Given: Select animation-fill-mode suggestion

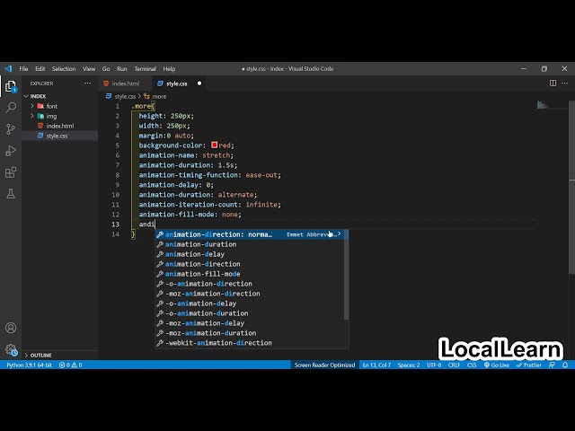Looking at the screenshot, I should click(x=250, y=274).
